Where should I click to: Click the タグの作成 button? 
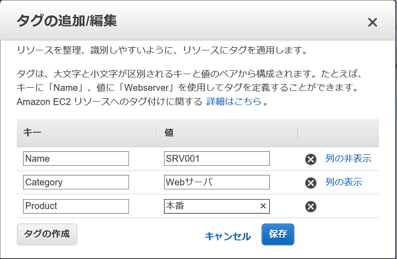(47, 234)
